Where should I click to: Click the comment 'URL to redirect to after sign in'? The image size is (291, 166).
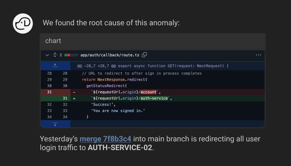[142, 73]
